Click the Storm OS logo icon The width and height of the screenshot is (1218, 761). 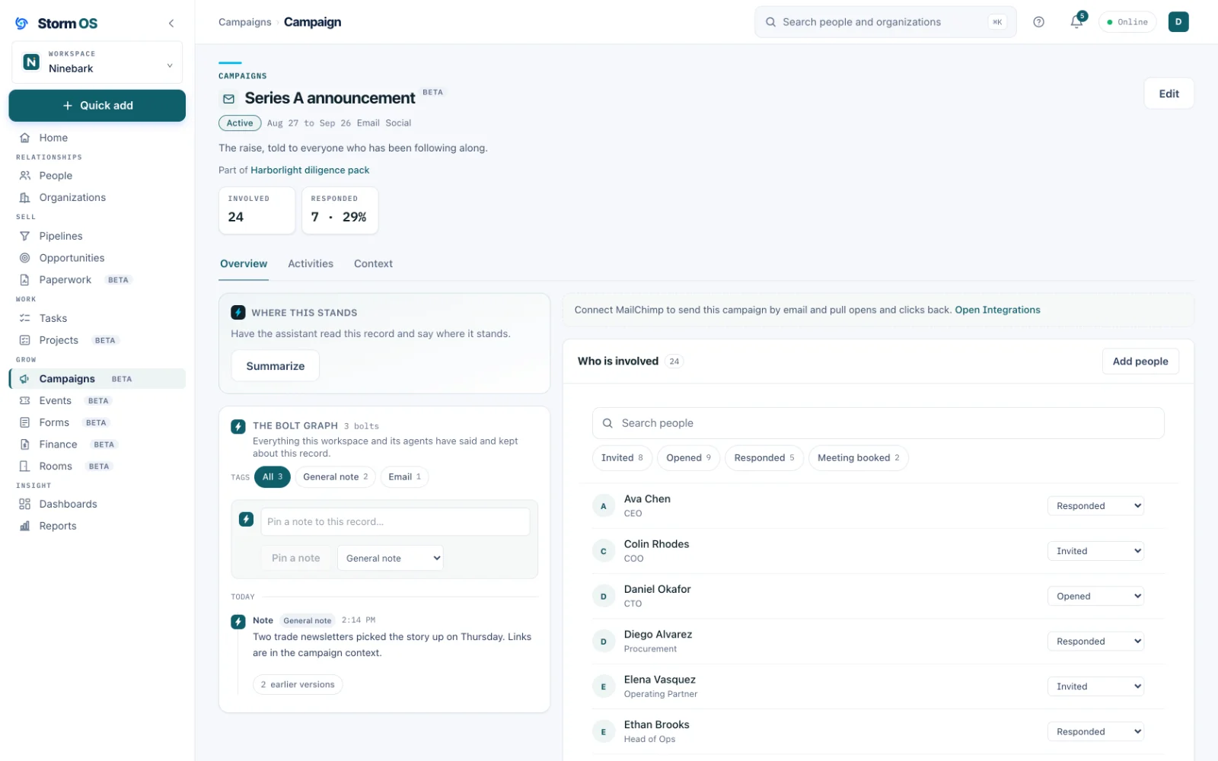pyautogui.click(x=22, y=24)
